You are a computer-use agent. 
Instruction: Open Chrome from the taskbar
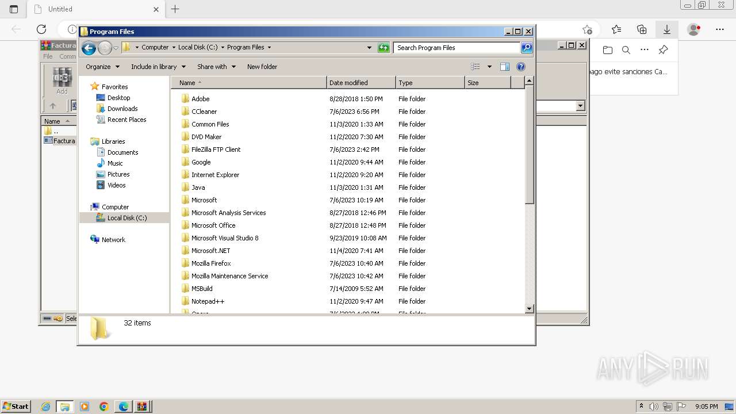(x=104, y=407)
